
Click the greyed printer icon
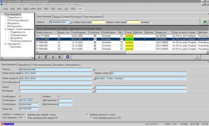click(198, 57)
